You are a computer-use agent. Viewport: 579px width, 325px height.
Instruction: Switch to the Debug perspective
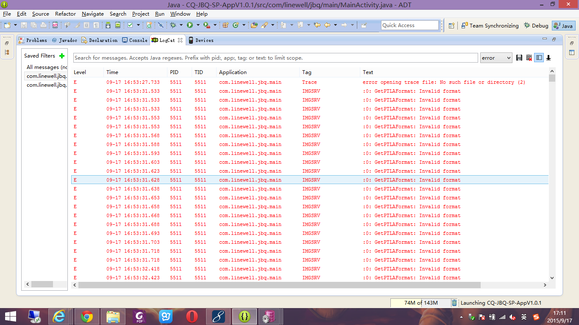pos(536,25)
